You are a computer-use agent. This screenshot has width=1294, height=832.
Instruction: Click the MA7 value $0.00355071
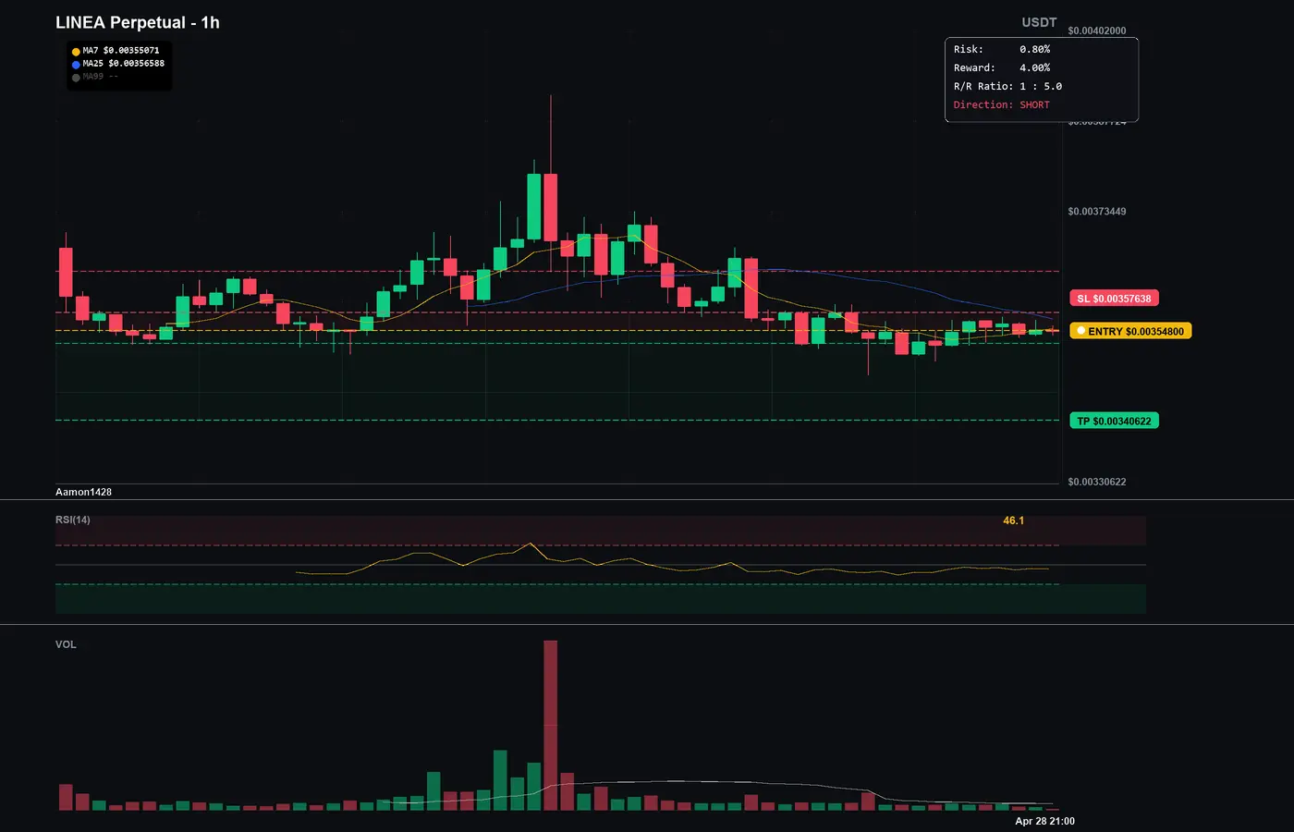131,51
